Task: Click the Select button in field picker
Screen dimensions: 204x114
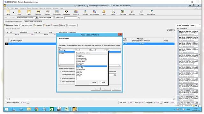Action: [x=94, y=82]
